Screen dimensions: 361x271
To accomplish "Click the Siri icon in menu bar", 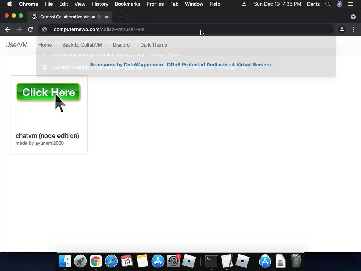I will click(x=339, y=4).
